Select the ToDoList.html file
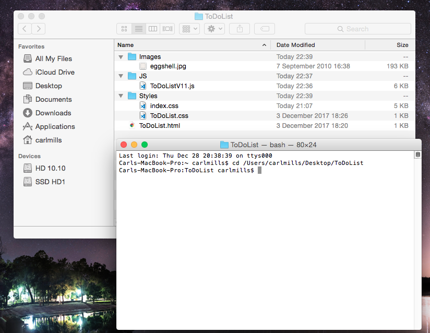The width and height of the screenshot is (430, 333). click(x=159, y=126)
